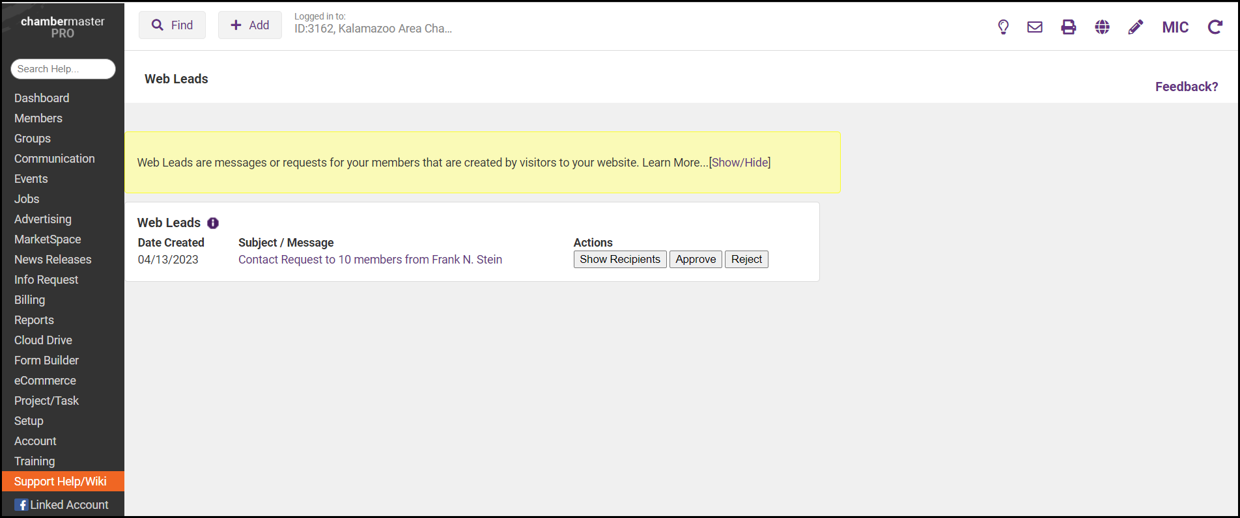The height and width of the screenshot is (518, 1240).
Task: Click the Web Leads info icon
Action: pyautogui.click(x=213, y=223)
